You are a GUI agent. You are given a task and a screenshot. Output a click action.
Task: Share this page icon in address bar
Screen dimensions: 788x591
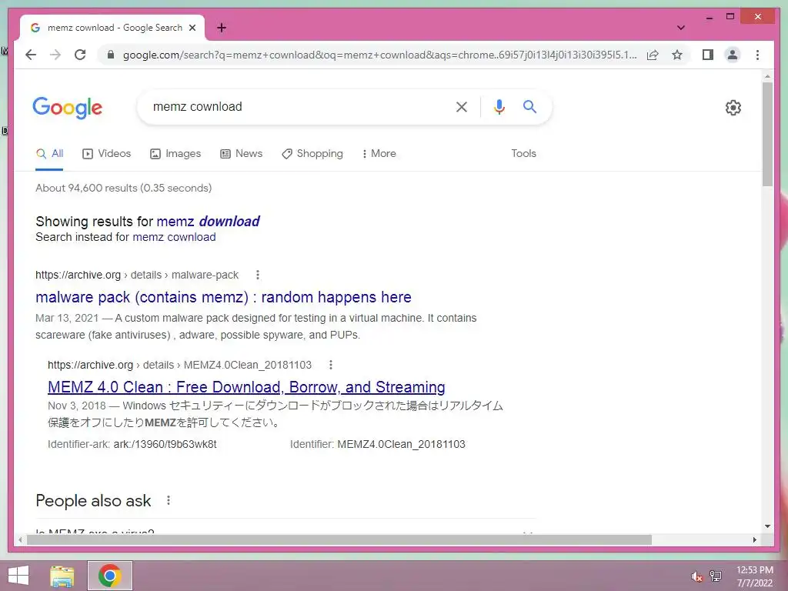653,55
